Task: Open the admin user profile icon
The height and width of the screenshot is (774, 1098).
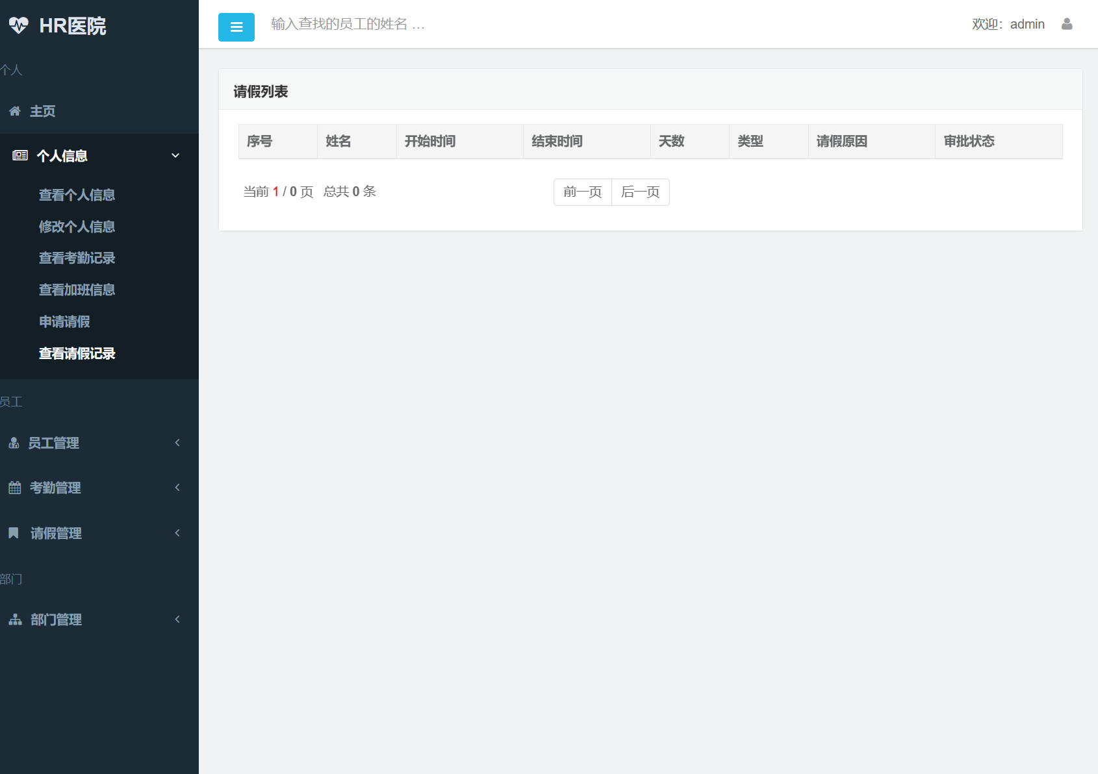Action: 1066,24
